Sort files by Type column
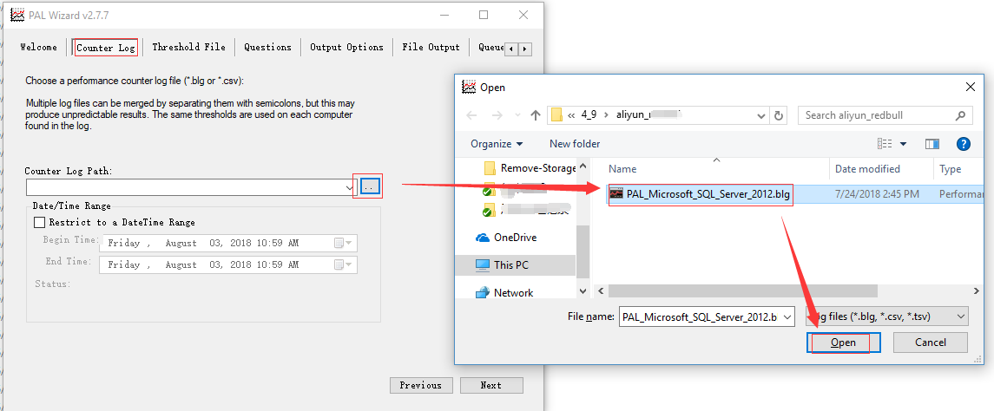This screenshot has height=411, width=994. [x=951, y=169]
